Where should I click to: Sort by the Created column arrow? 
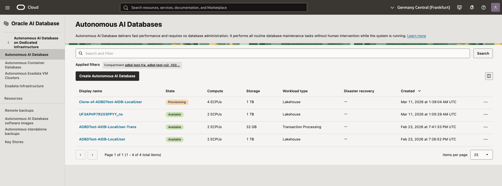coord(420,91)
